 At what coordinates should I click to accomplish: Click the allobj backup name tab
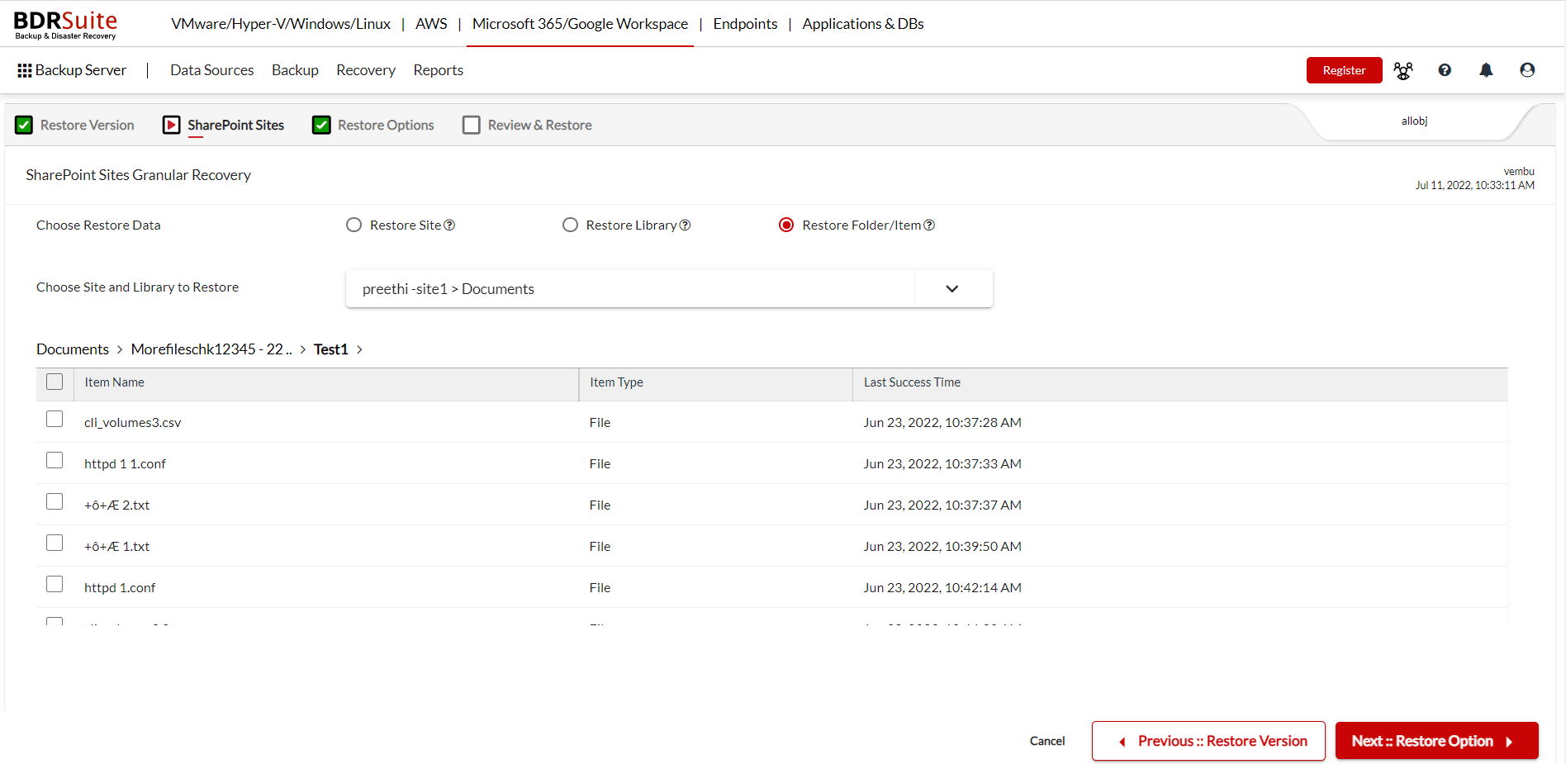1414,121
